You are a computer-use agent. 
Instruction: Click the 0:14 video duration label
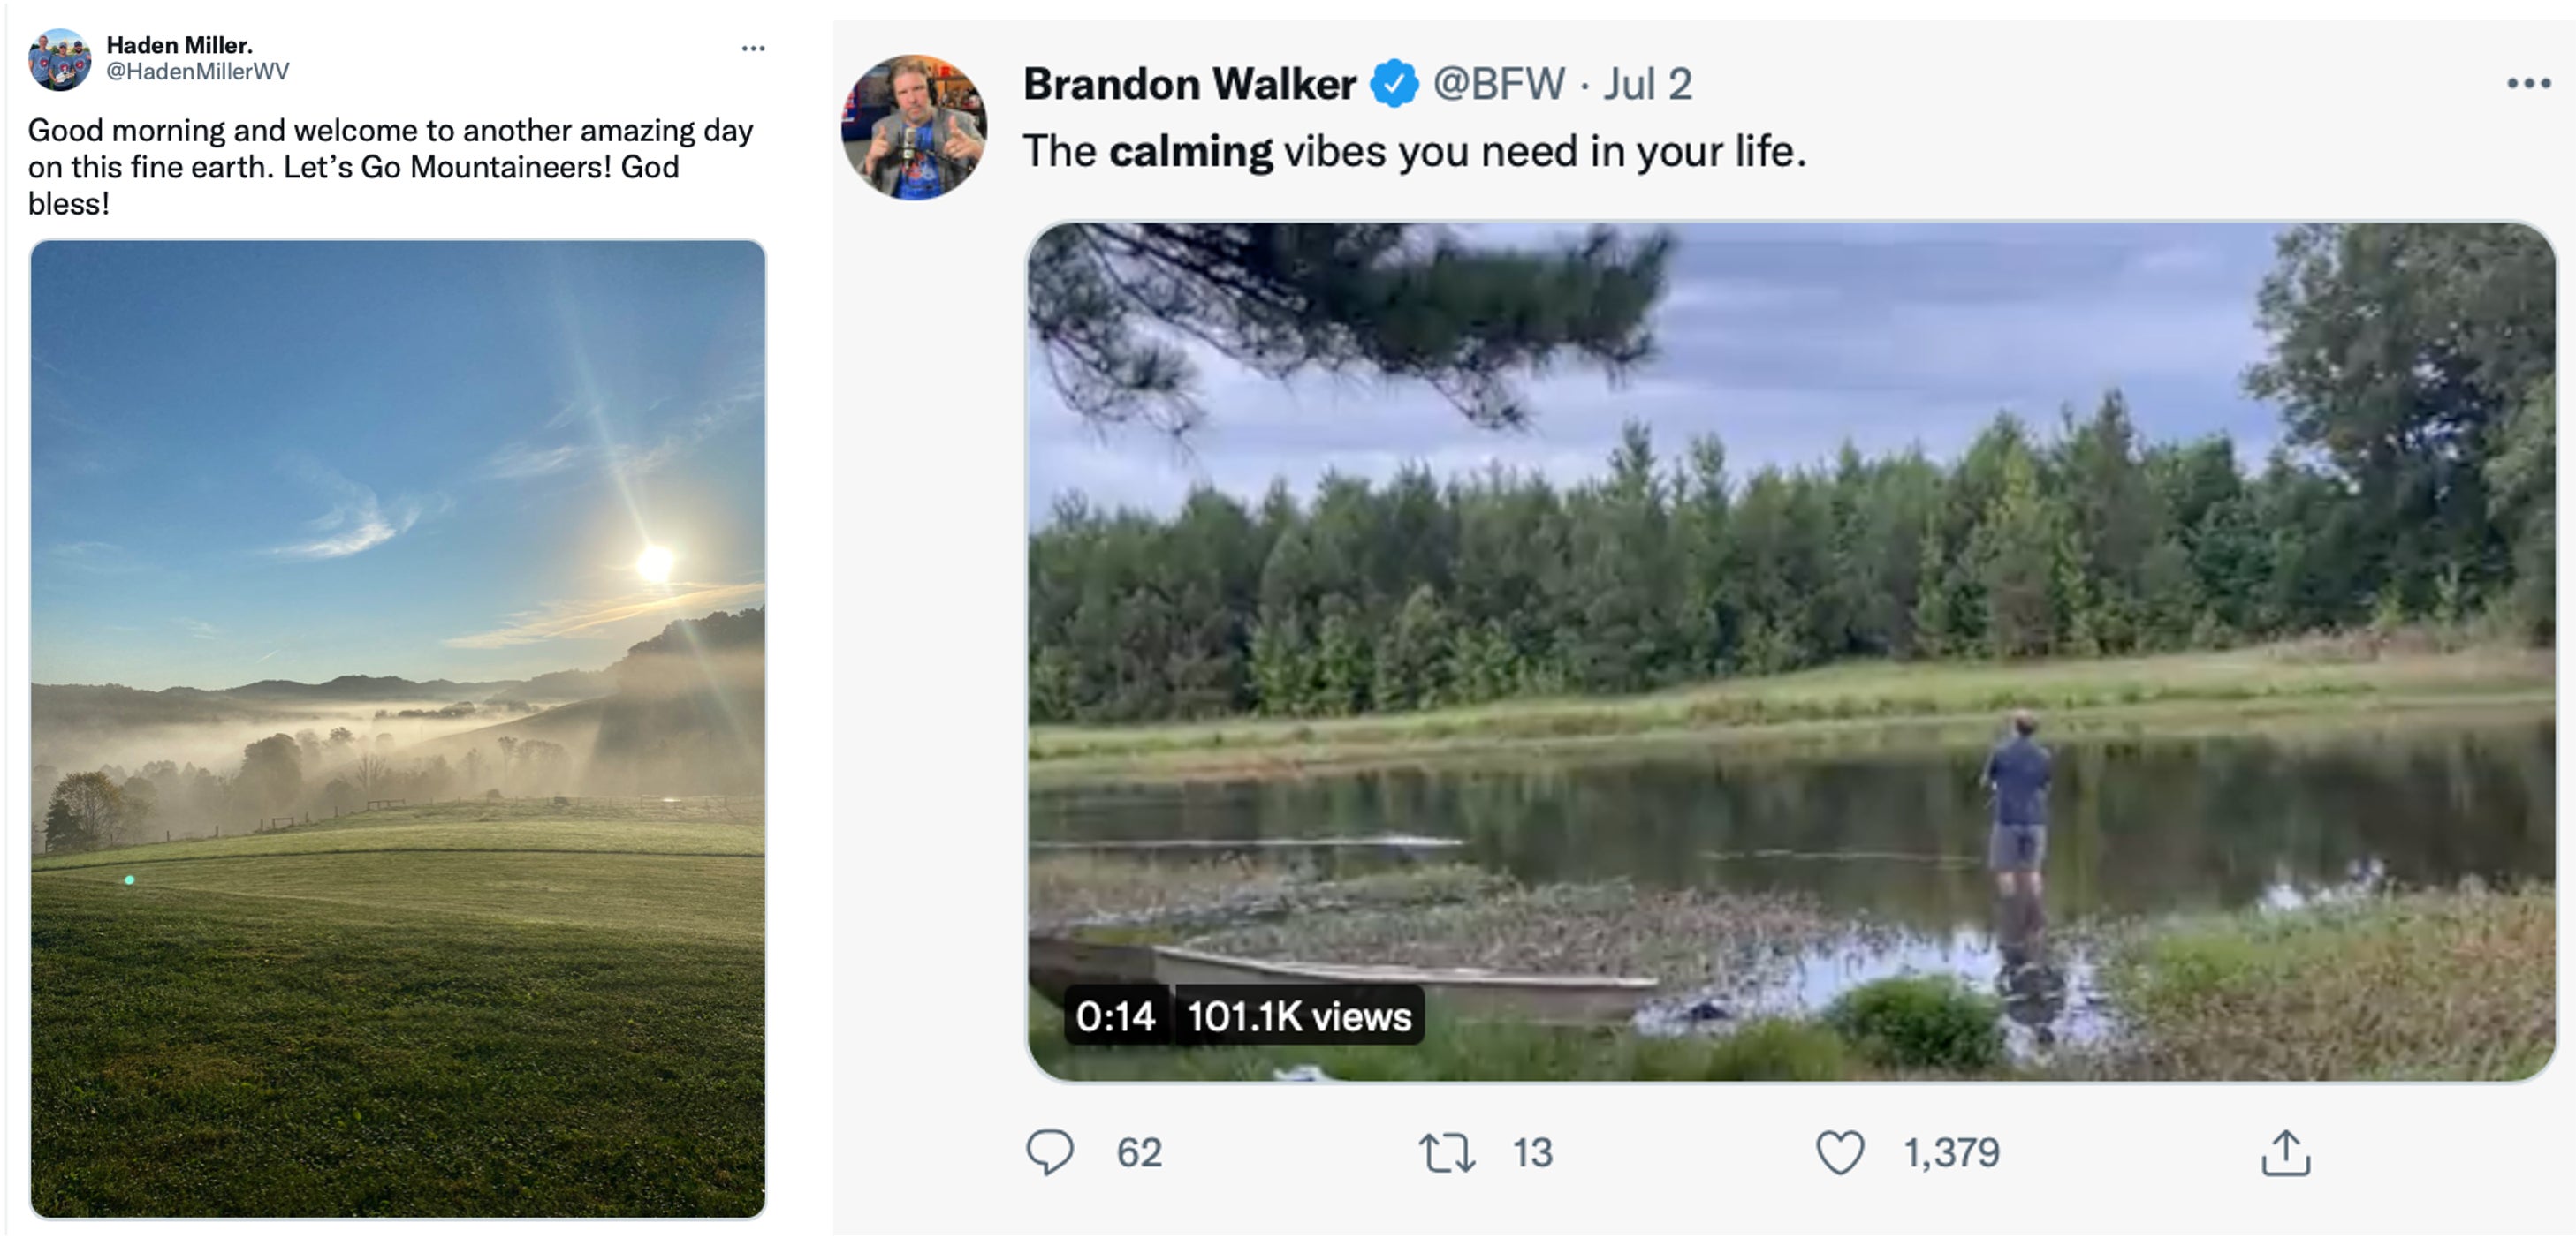click(1115, 1016)
